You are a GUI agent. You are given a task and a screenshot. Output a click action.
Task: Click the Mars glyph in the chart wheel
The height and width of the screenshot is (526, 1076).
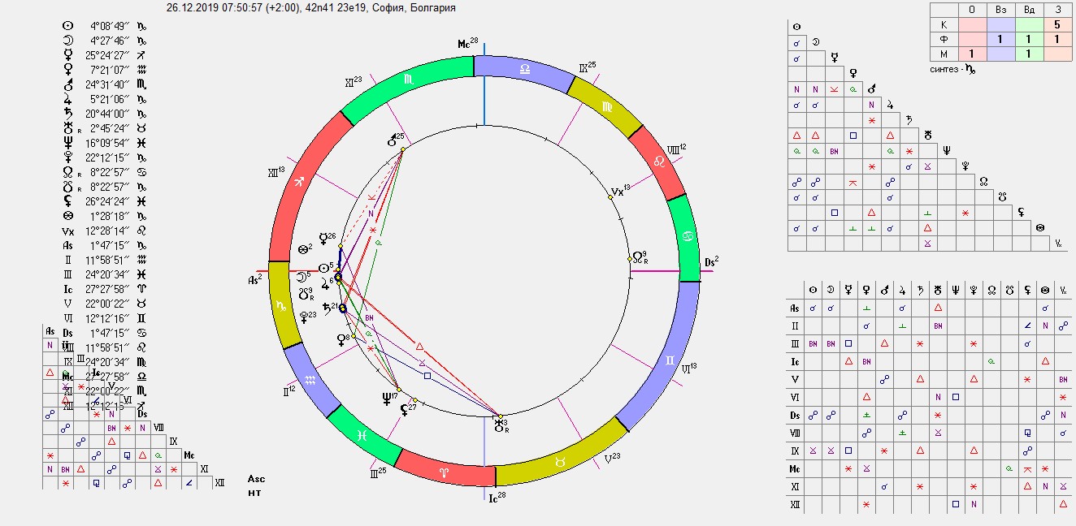(x=393, y=140)
